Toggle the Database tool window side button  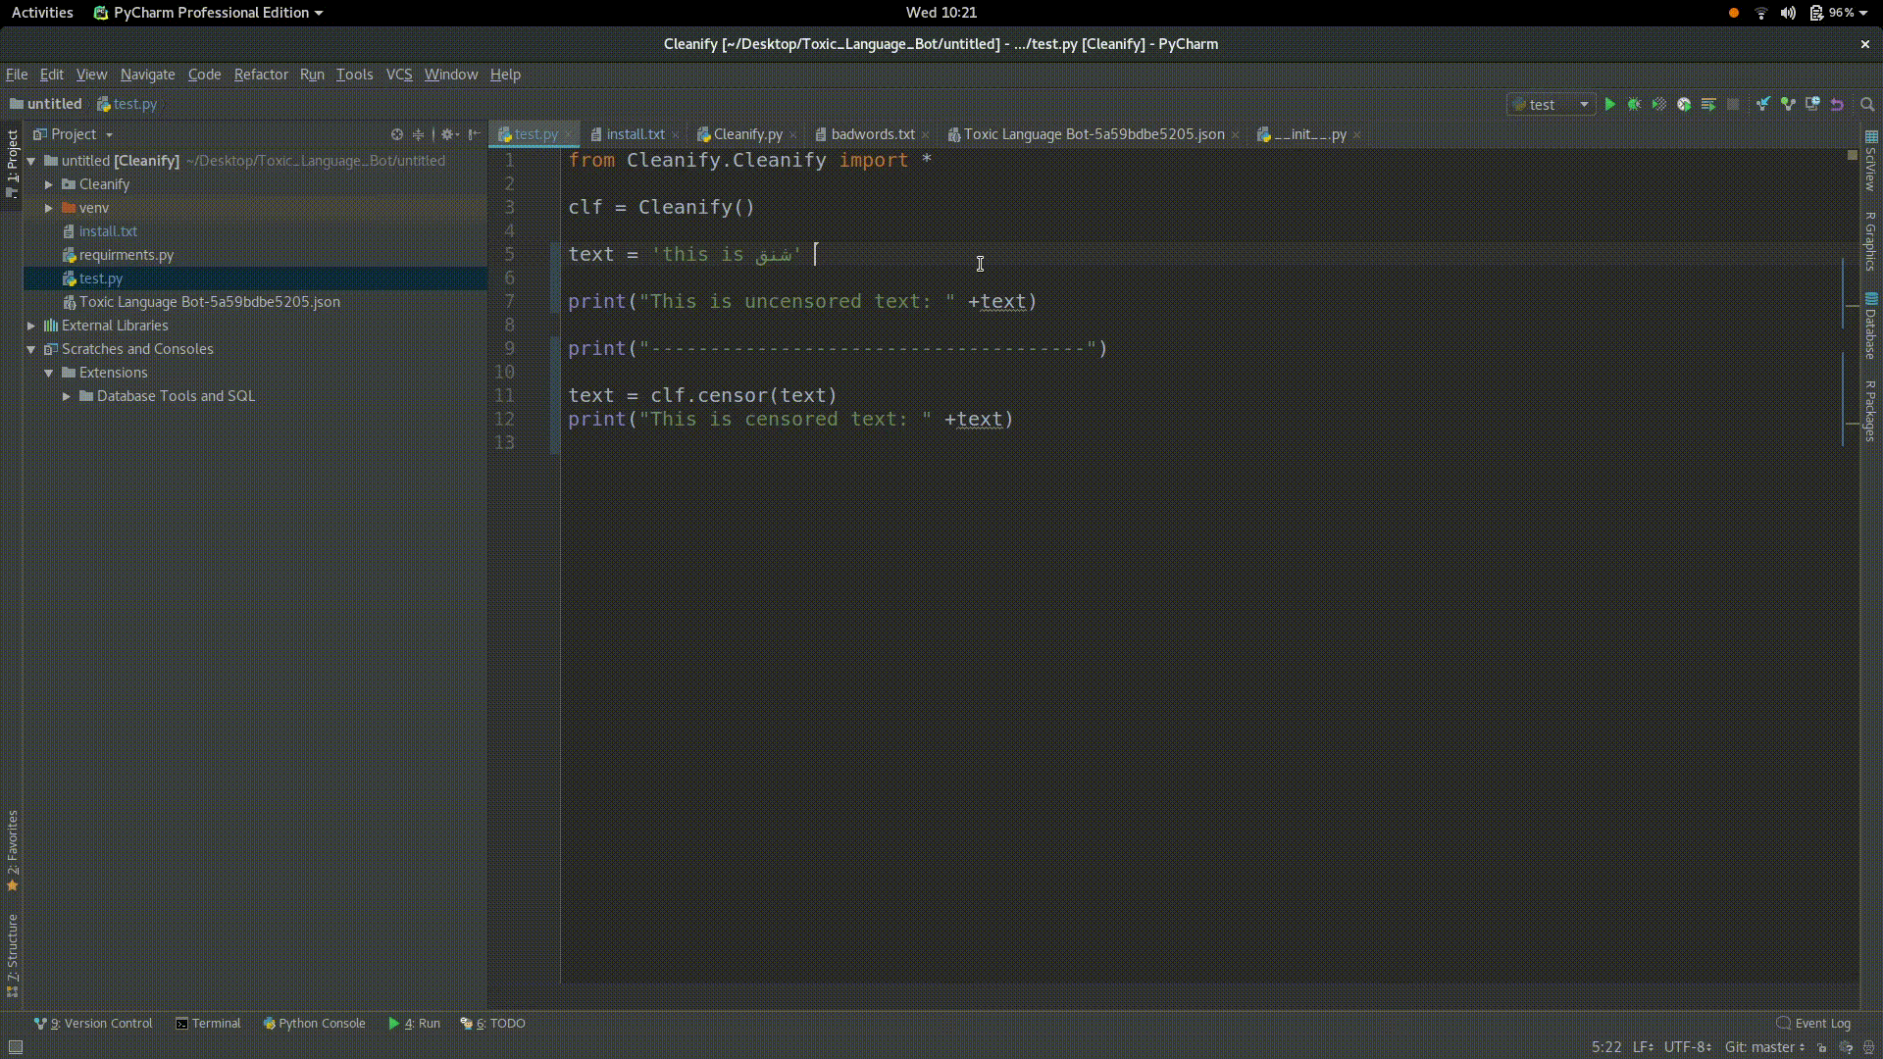click(1870, 326)
